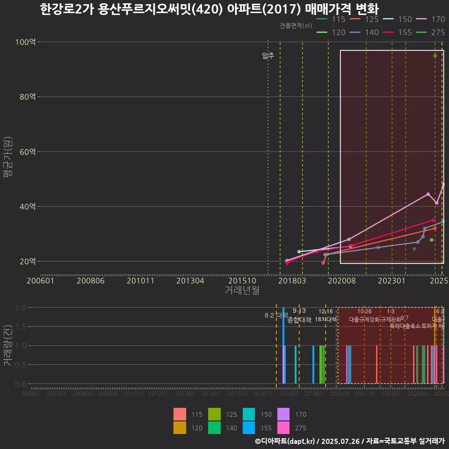Click the teal 115㎡ data point near 24억
The image size is (449, 449).
[414, 249]
